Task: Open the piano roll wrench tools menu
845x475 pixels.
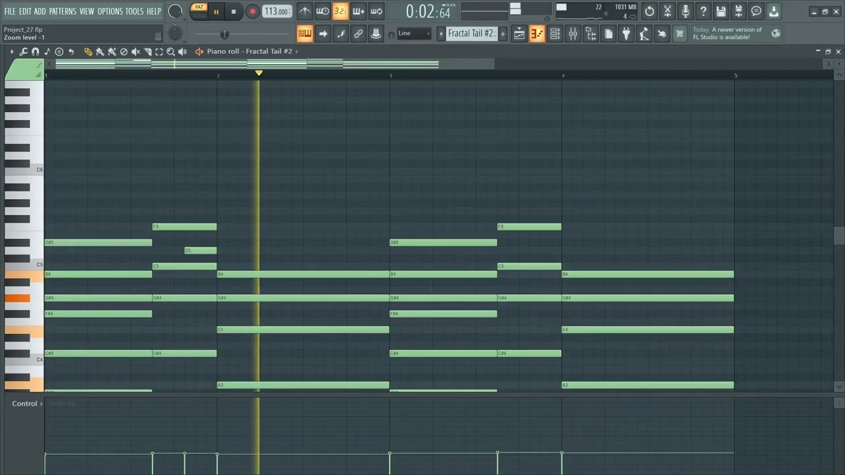Action: [x=24, y=51]
